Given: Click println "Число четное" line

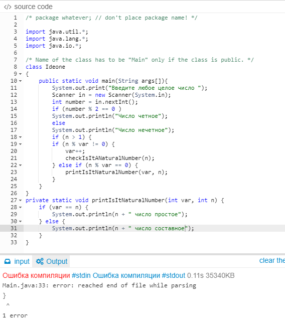Looking at the screenshot, I should pos(110,116).
